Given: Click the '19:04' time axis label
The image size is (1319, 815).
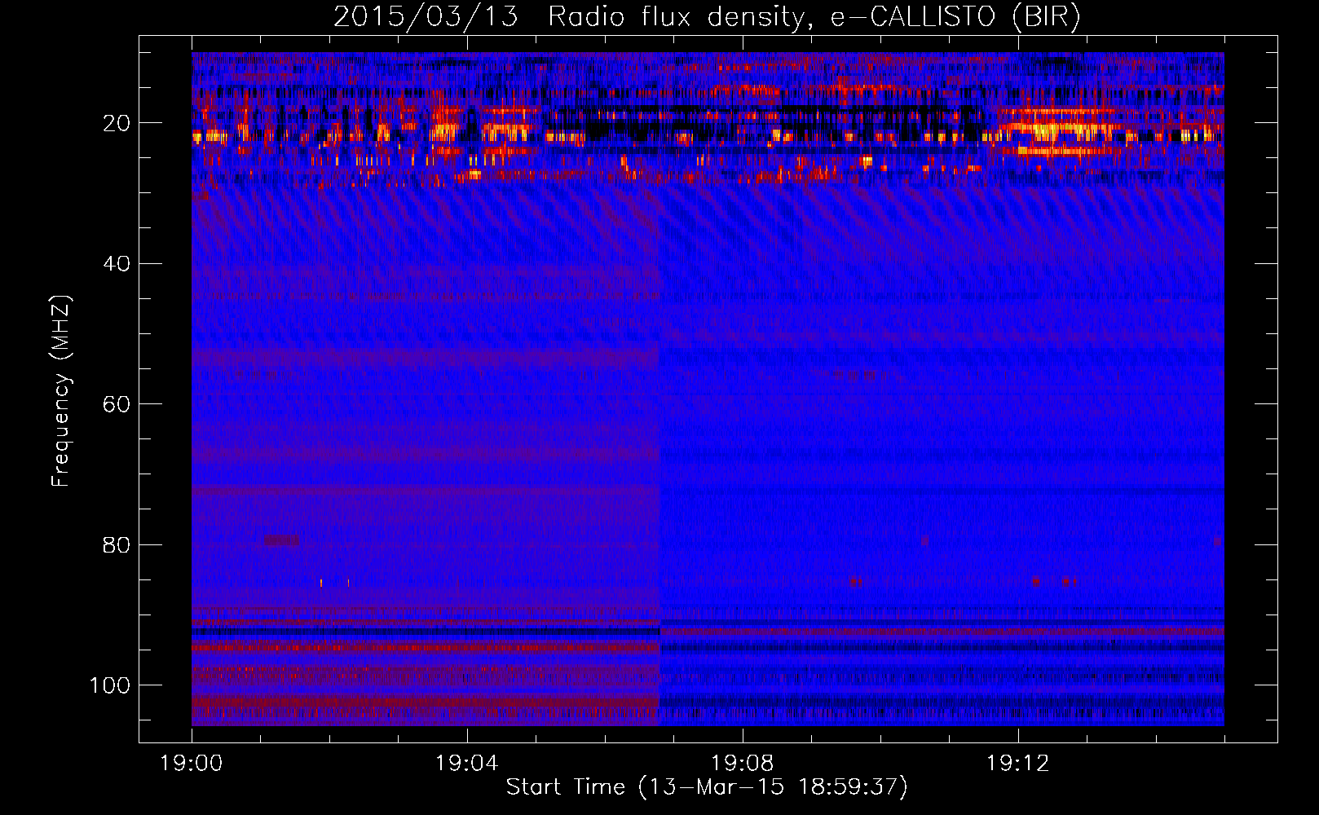Looking at the screenshot, I should coord(467,764).
